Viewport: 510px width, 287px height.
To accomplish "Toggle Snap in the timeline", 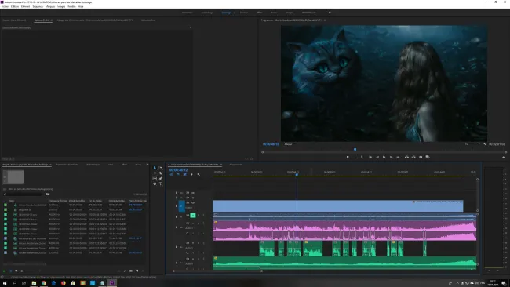I will click(178, 175).
